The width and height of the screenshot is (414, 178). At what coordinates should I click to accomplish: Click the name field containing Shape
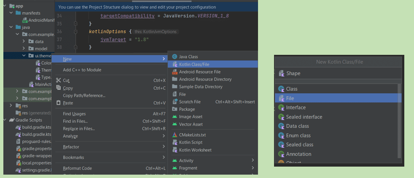click(337, 73)
